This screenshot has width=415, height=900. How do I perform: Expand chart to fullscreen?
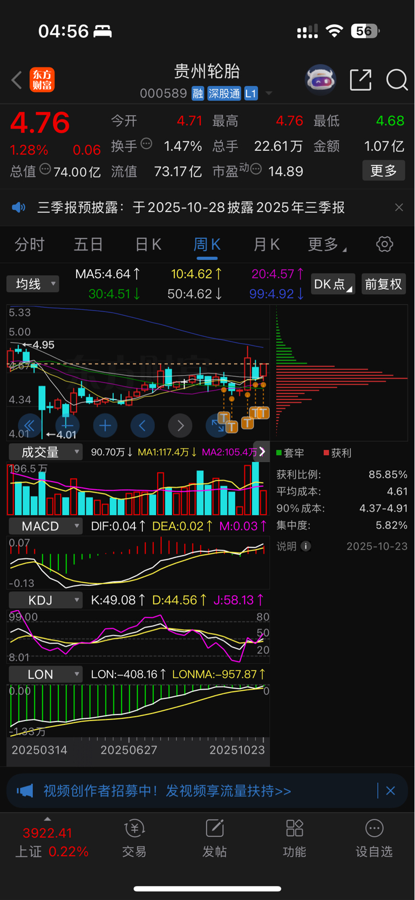tap(217, 426)
